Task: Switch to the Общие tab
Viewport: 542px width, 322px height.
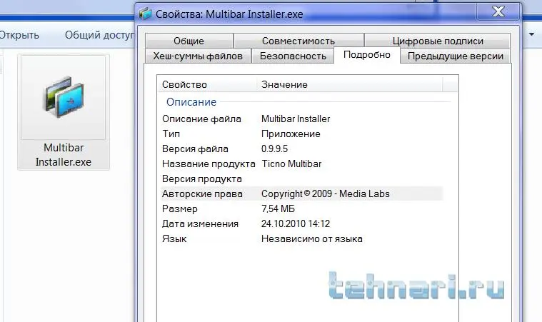Action: pyautogui.click(x=189, y=41)
